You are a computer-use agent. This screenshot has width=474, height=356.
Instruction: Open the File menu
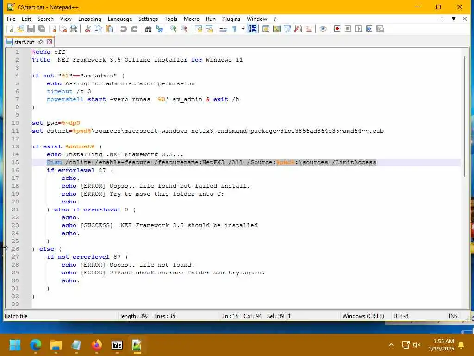(11, 19)
